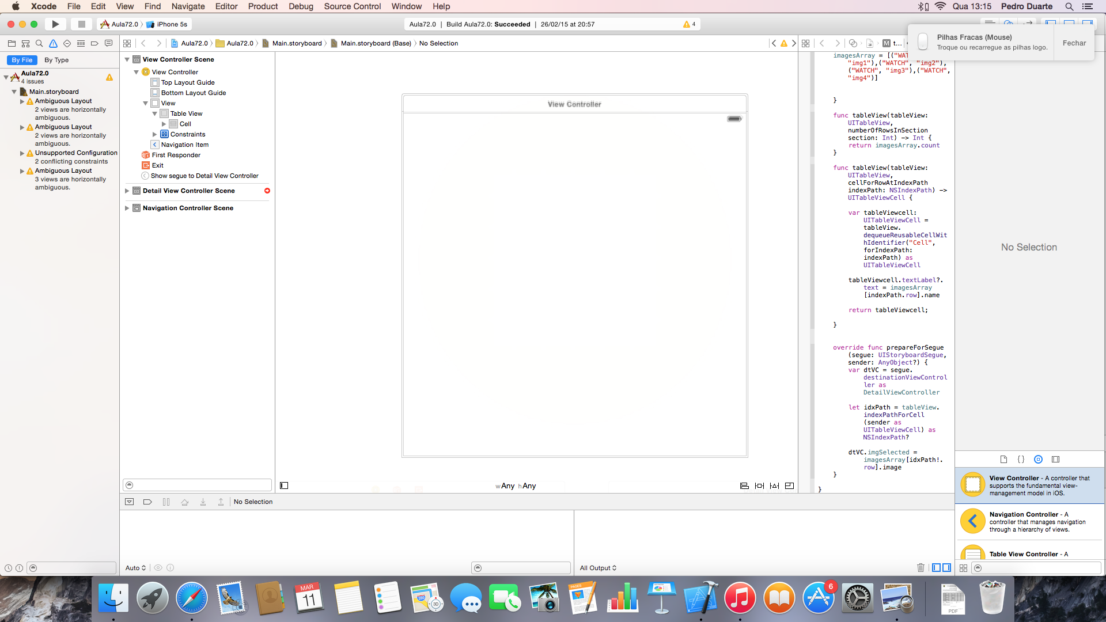Select Navigation Controller library object
Viewport: 1106px width, 622px height.
[1030, 522]
